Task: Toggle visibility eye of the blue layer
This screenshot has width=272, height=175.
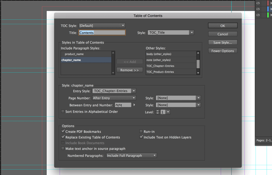Action: pyautogui.click(x=258, y=9)
